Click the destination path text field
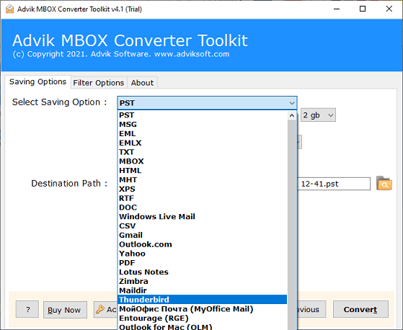 coord(334,184)
